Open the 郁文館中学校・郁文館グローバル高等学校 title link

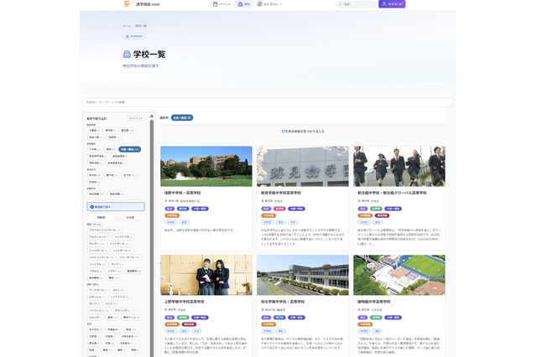pyautogui.click(x=392, y=193)
